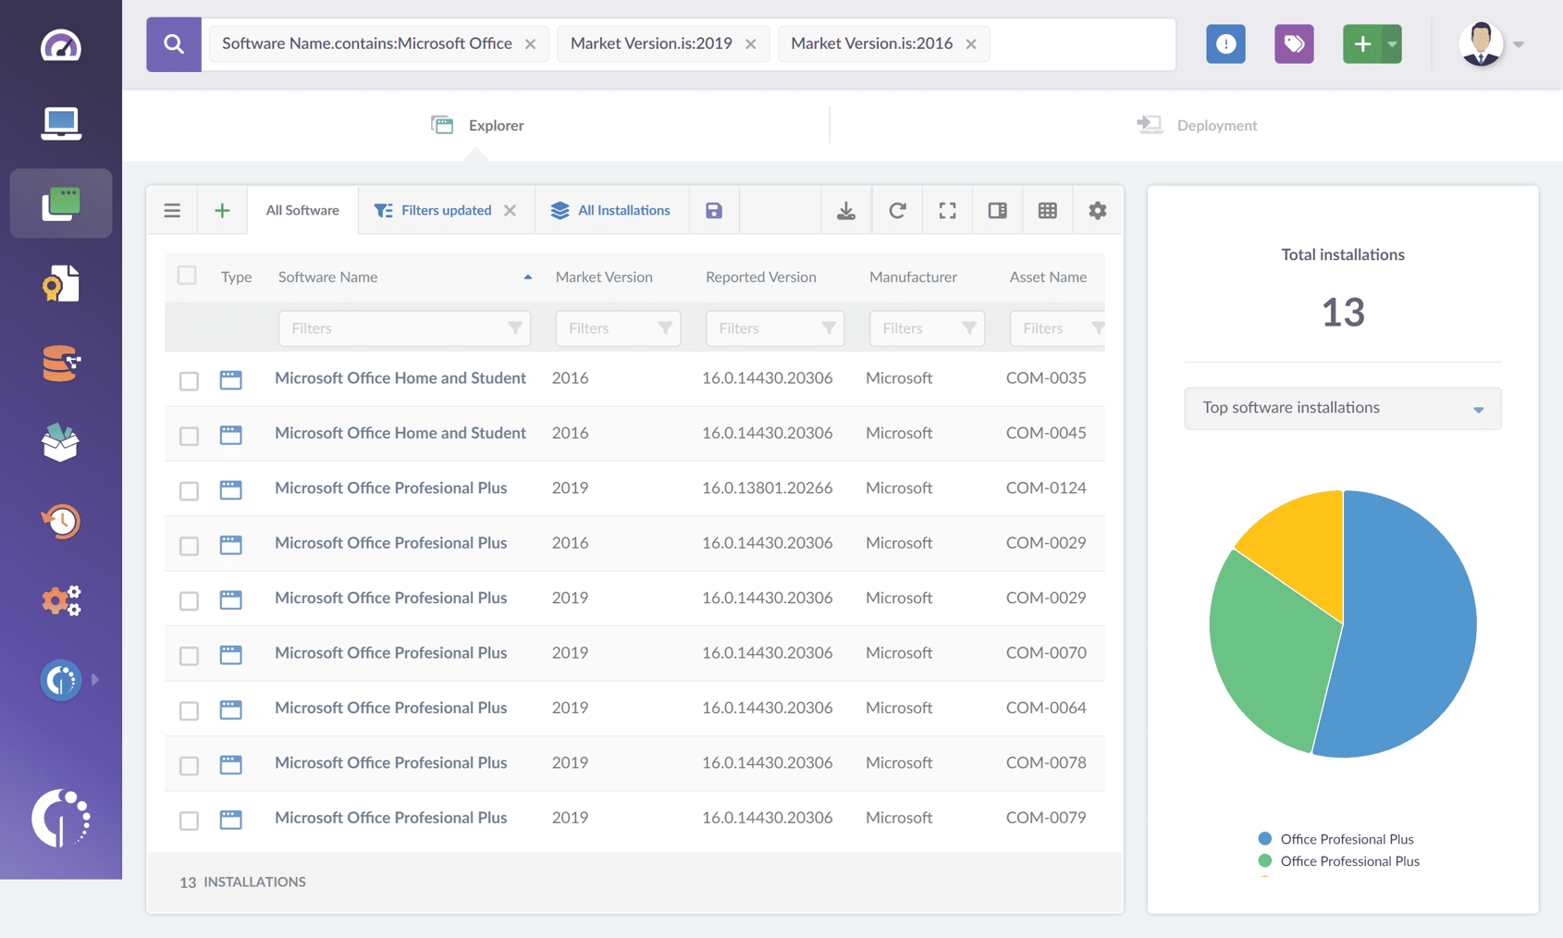This screenshot has height=938, width=1563.
Task: Click the All Installations button
Action: point(610,211)
